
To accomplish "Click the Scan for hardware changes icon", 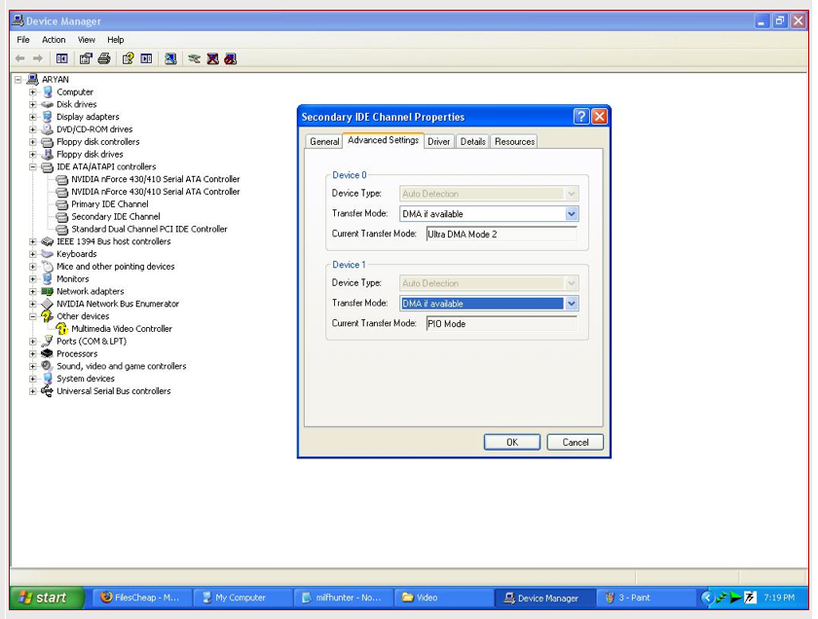I will 170,58.
